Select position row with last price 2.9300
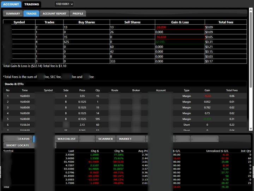254x191 pixels. (127, 155)
